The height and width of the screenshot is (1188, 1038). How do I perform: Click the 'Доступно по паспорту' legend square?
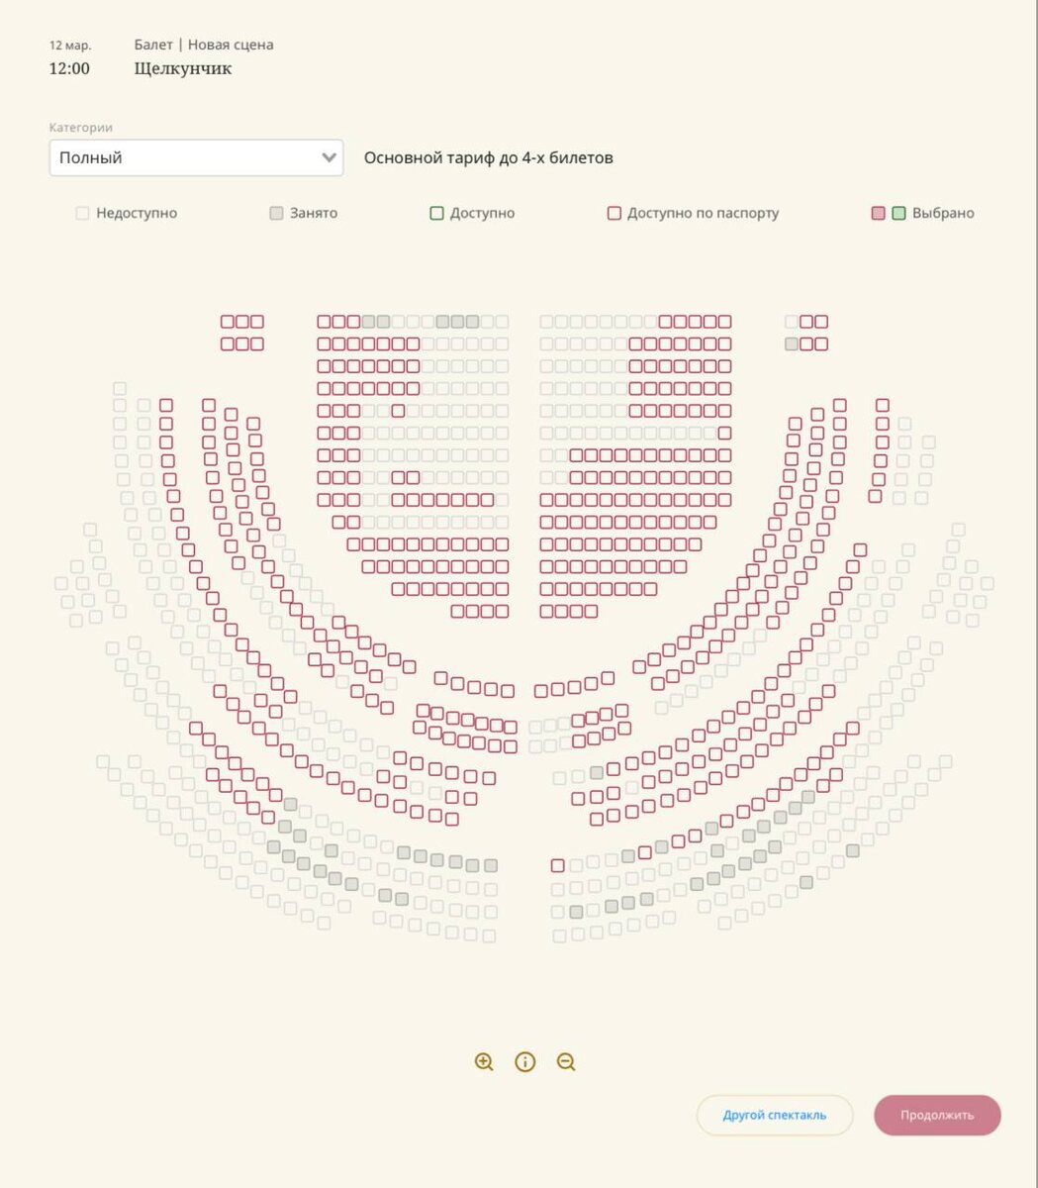pyautogui.click(x=614, y=213)
